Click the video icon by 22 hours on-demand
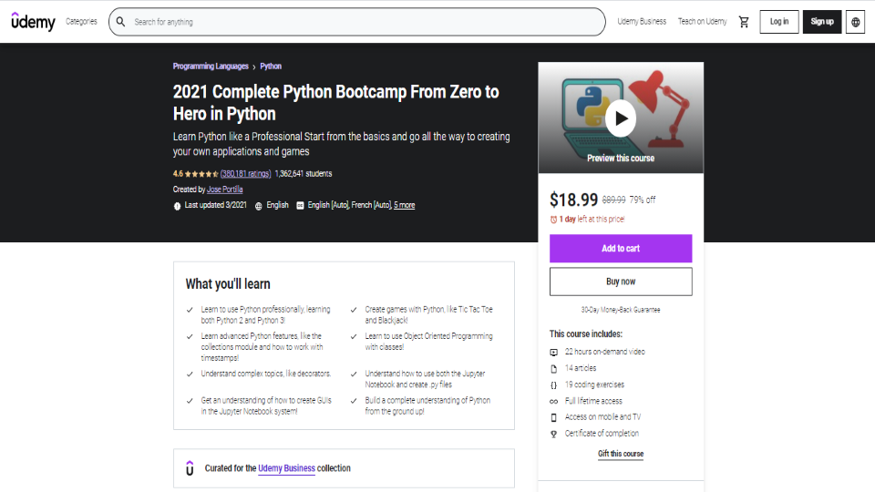The image size is (875, 492). click(553, 352)
